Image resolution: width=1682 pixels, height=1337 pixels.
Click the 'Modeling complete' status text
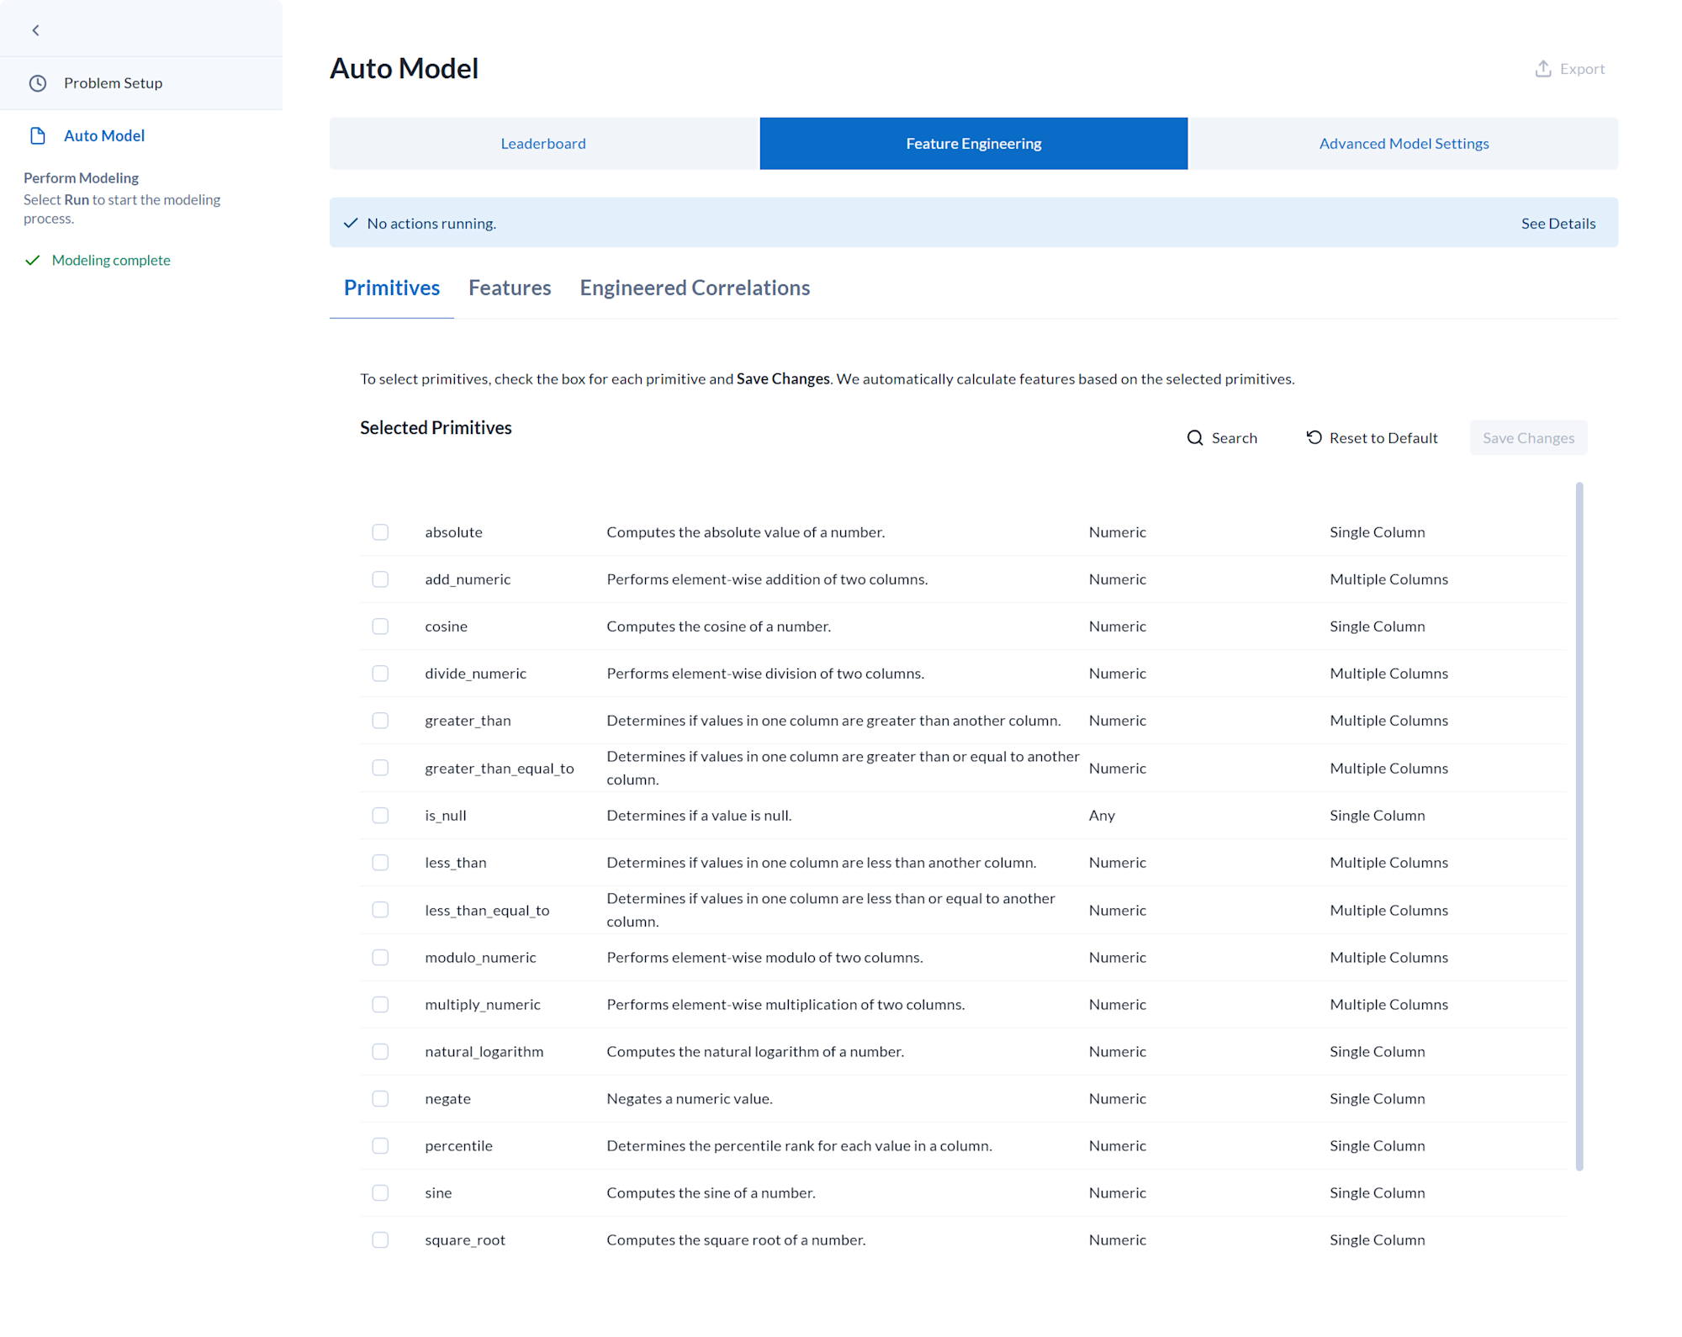pos(111,261)
